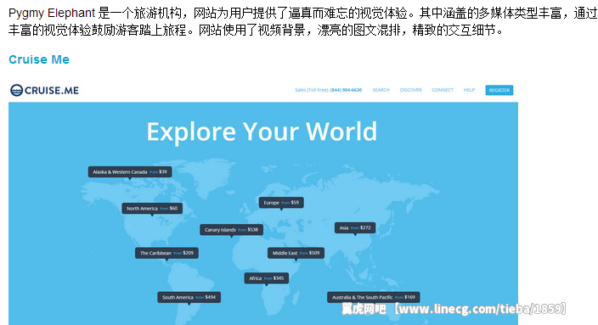Open the HELP navigation item
This screenshot has width=598, height=325.
(469, 90)
